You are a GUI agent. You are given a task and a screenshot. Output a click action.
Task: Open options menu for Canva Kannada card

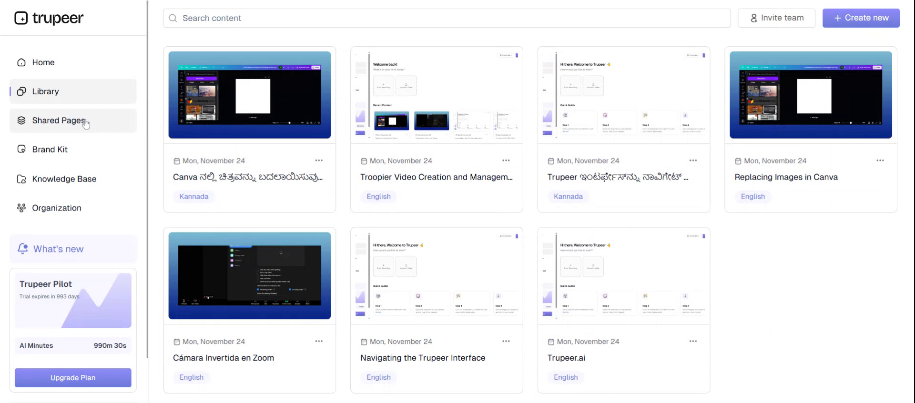tap(319, 161)
